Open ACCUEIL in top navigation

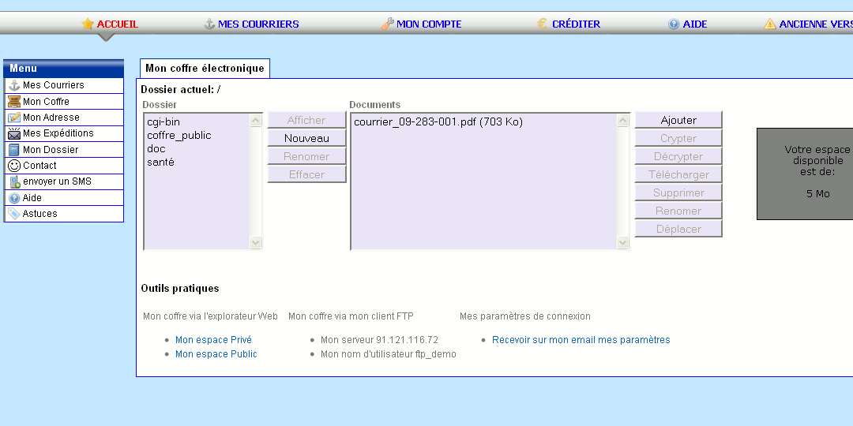pyautogui.click(x=118, y=24)
